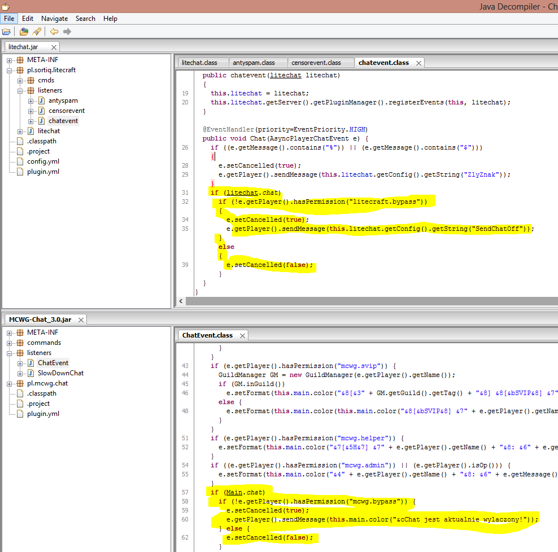Click the Open Type toolbar icon
Image resolution: width=558 pixels, height=552 pixels.
point(24,32)
